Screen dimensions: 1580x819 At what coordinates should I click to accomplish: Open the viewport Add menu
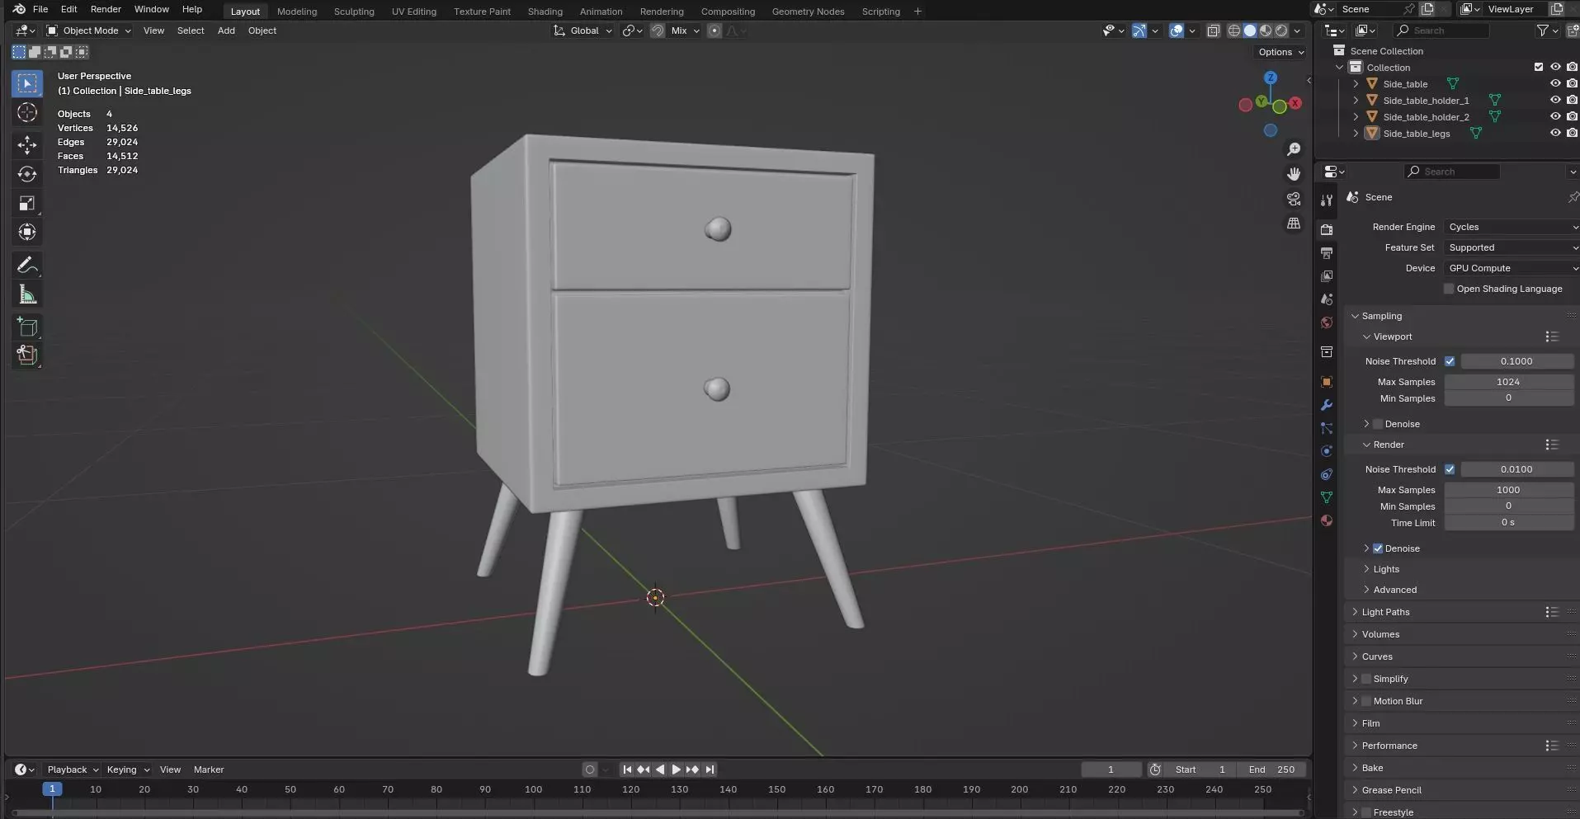[226, 31]
